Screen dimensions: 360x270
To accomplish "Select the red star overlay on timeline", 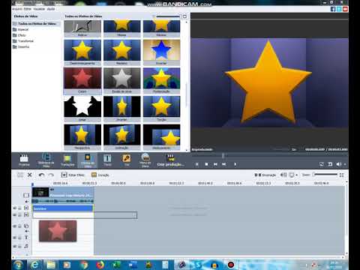I will [58, 231].
